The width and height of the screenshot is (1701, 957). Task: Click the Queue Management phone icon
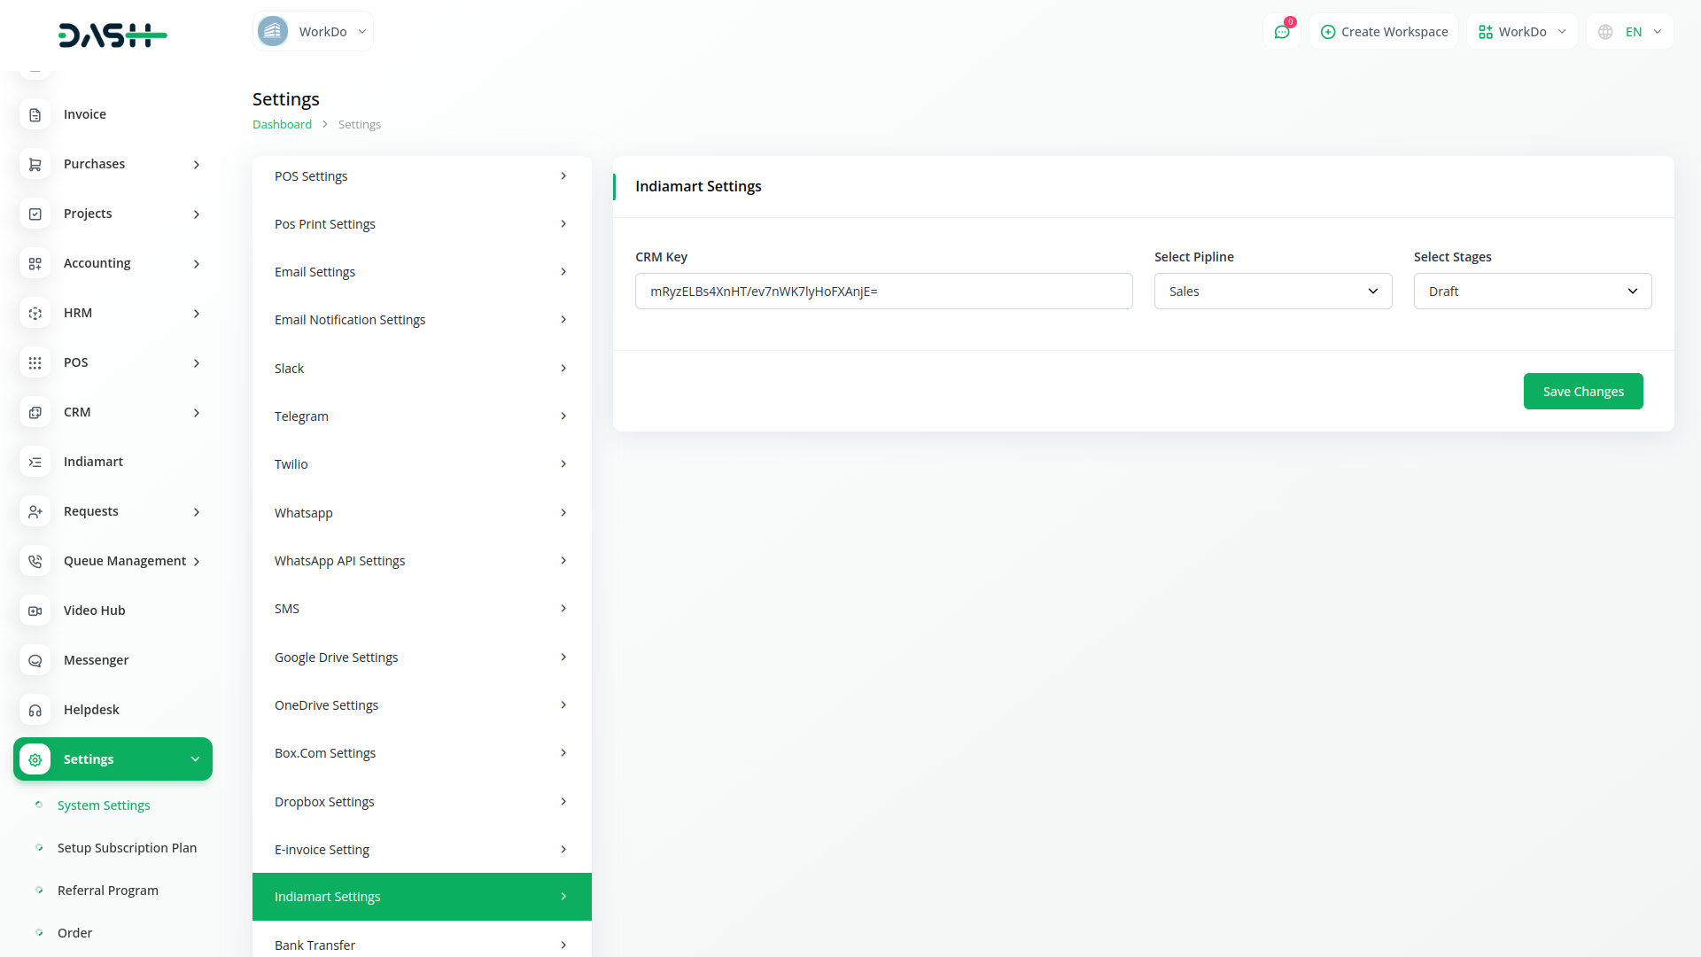[35, 561]
